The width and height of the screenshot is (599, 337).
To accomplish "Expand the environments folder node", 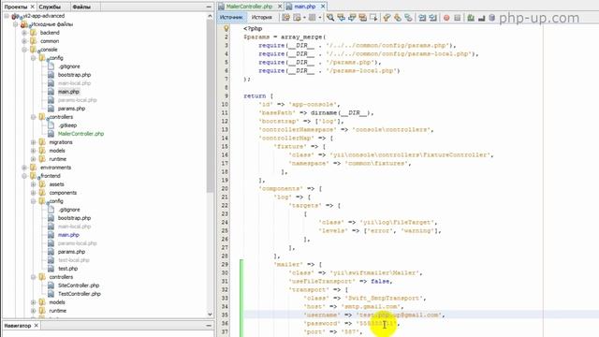I will [24, 168].
